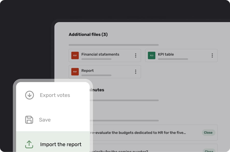Open the KPI table file name
The image size is (230, 152).
coord(166,54)
